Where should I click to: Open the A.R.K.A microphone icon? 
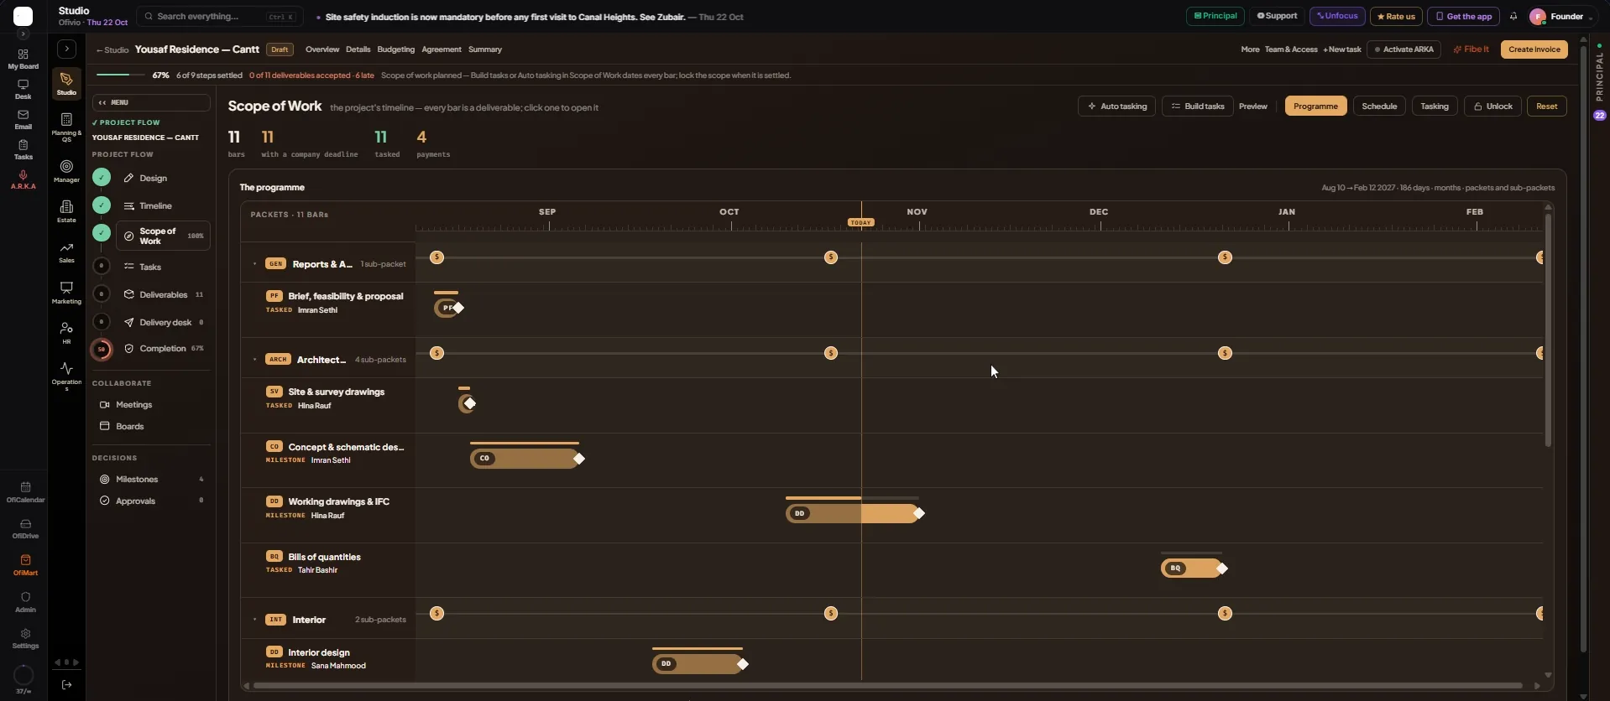pyautogui.click(x=23, y=179)
